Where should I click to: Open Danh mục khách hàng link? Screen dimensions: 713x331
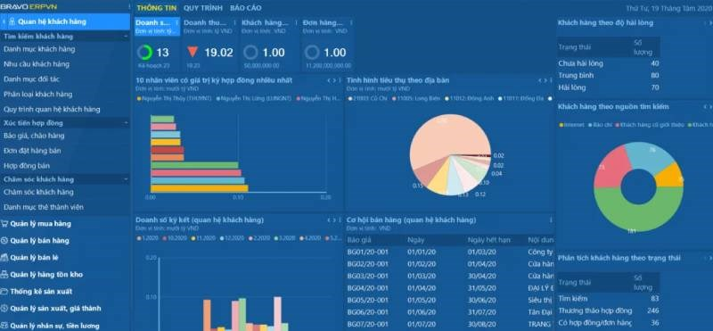pyautogui.click(x=39, y=49)
